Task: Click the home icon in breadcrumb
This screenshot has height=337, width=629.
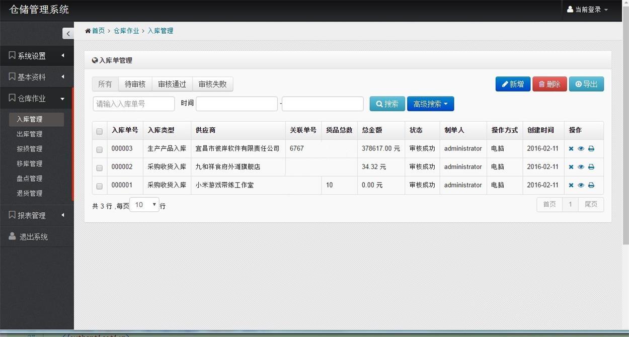Action: [x=88, y=31]
